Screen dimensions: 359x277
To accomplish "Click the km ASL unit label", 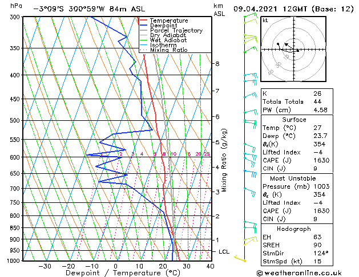I will pyautogui.click(x=219, y=10).
